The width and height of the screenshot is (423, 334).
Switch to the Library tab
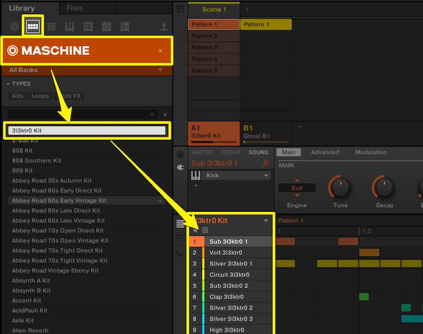[x=22, y=8]
